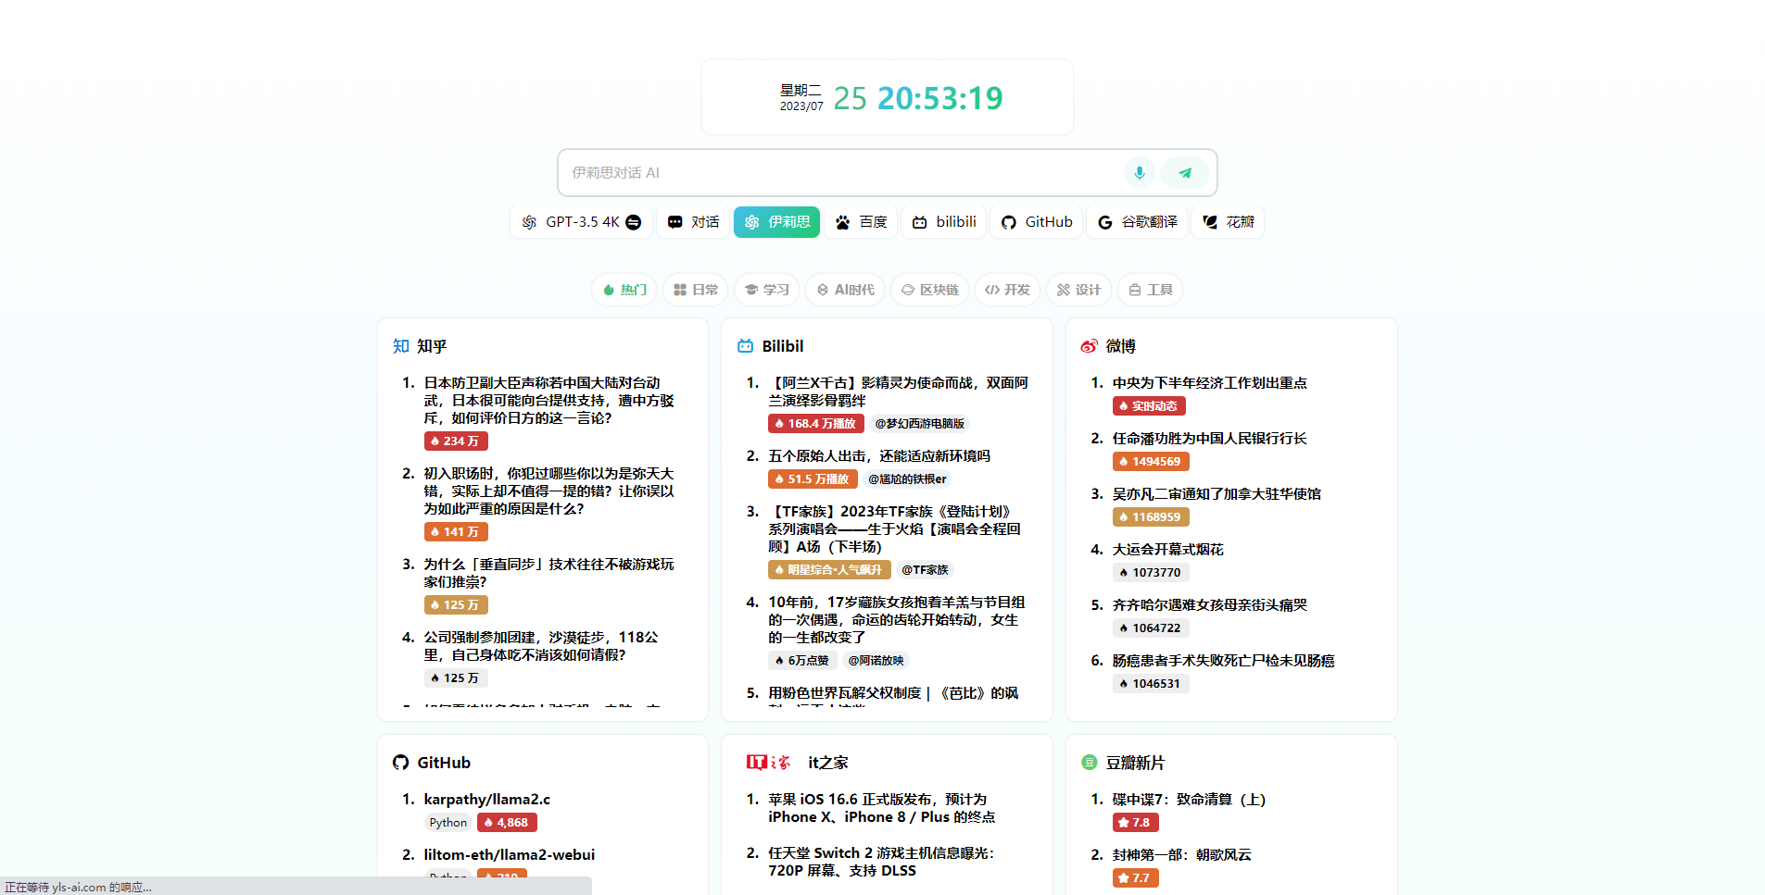Click the Zhihu logo icon
Image resolution: width=1765 pixels, height=895 pixels.
401,346
